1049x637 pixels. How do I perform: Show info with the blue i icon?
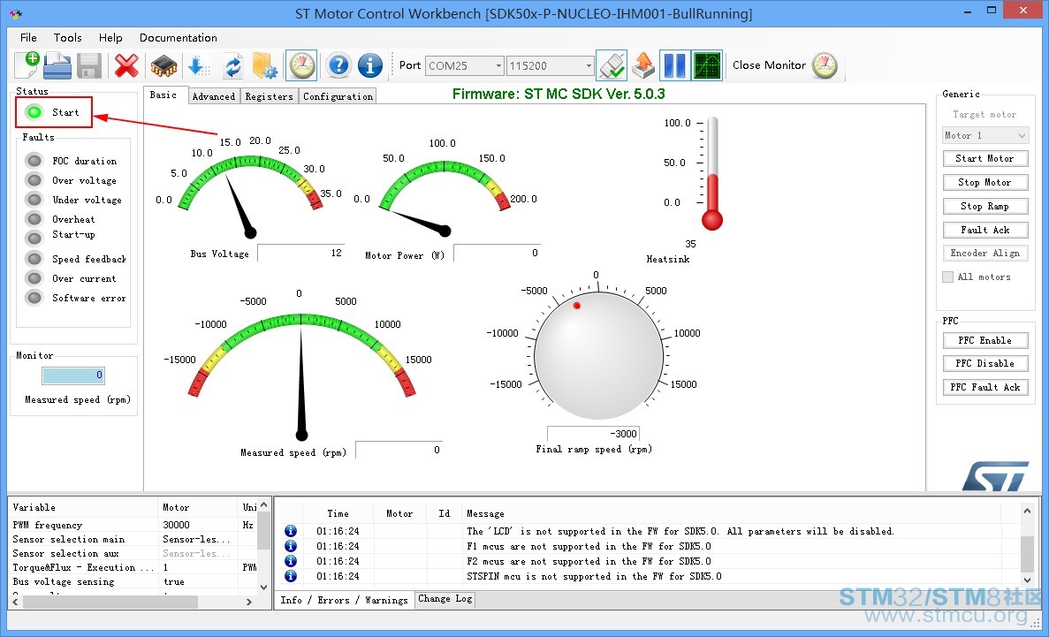370,65
